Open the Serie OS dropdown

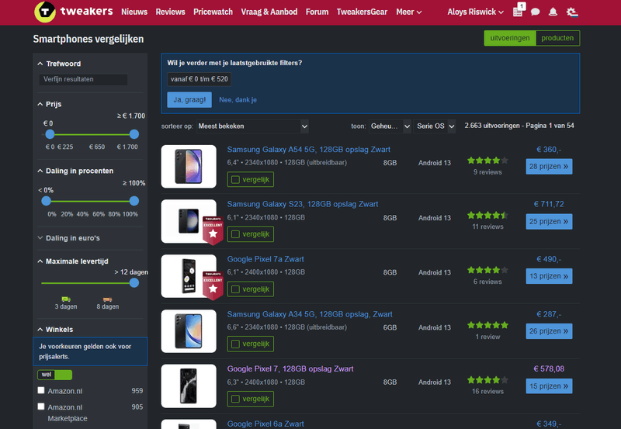pyautogui.click(x=435, y=126)
